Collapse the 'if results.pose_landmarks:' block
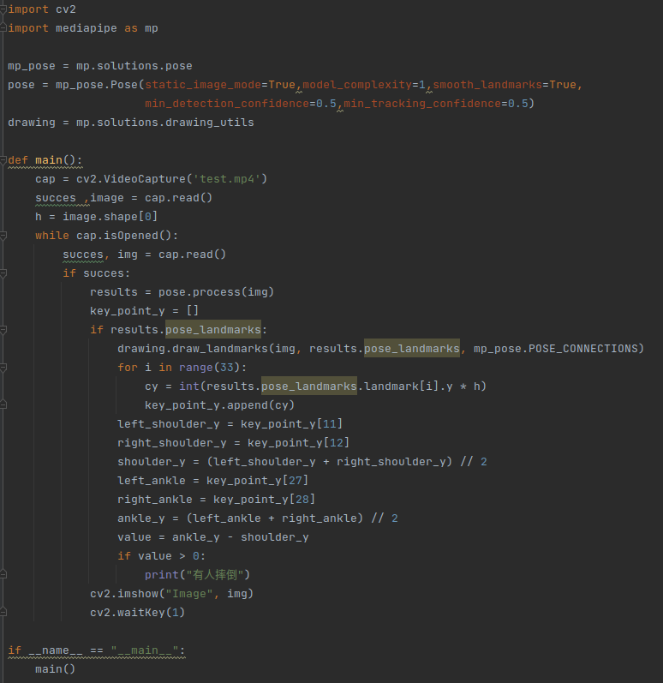 point(3,330)
